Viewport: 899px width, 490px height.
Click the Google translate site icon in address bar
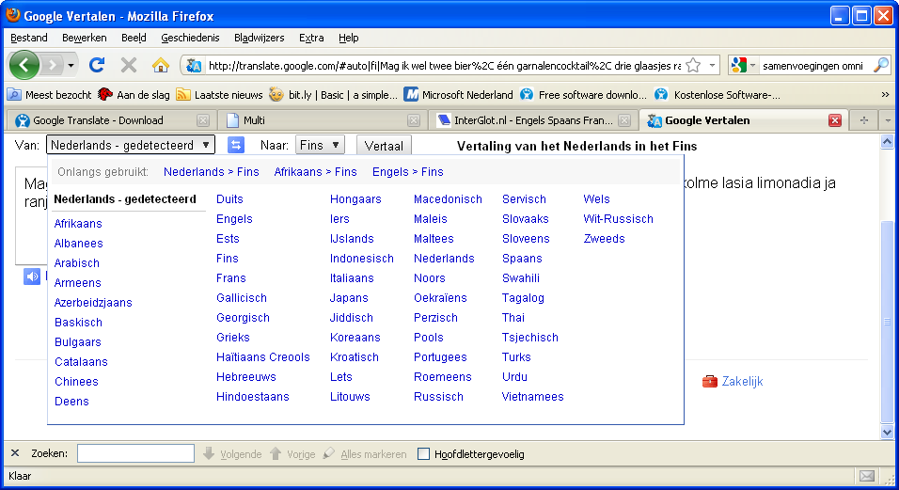(194, 65)
